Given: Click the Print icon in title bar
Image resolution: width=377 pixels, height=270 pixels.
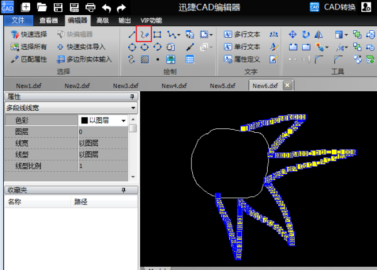Looking at the screenshot, I should [90, 8].
